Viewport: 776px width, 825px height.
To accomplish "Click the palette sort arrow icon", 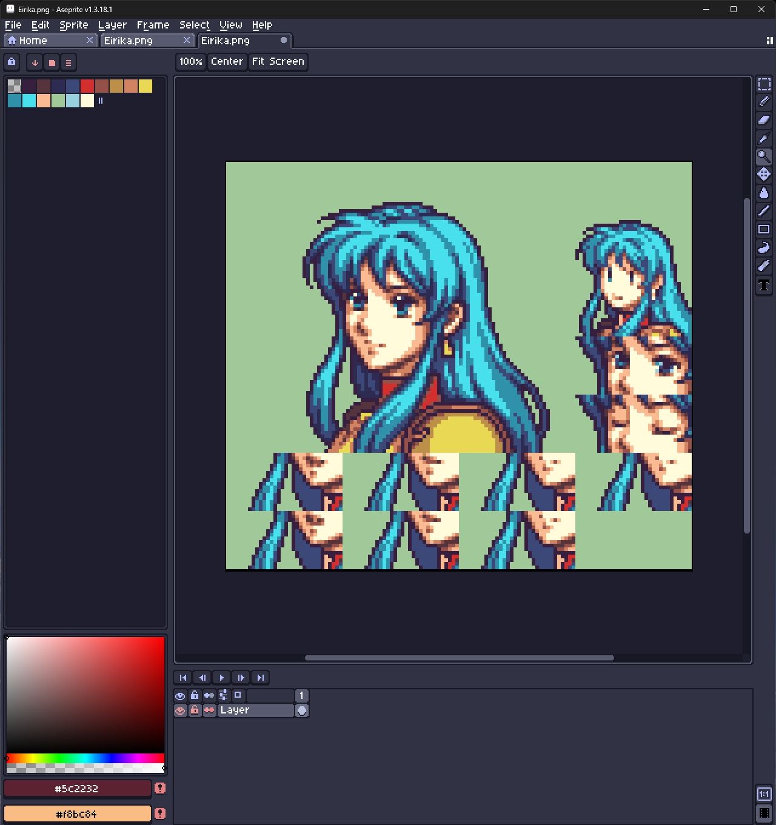I will click(35, 62).
